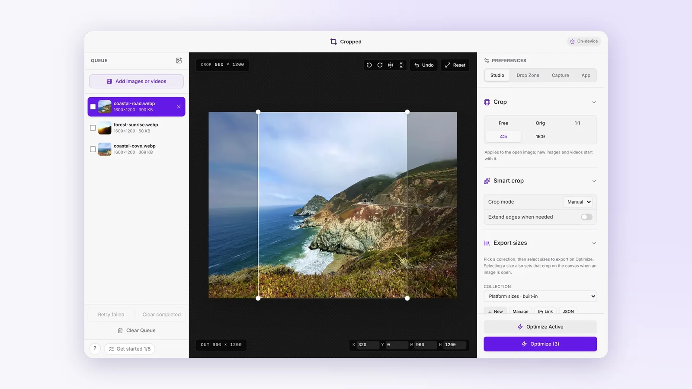Tick the coastal-road.webp checkbox
Screen dimensions: 692x389
click(93, 107)
